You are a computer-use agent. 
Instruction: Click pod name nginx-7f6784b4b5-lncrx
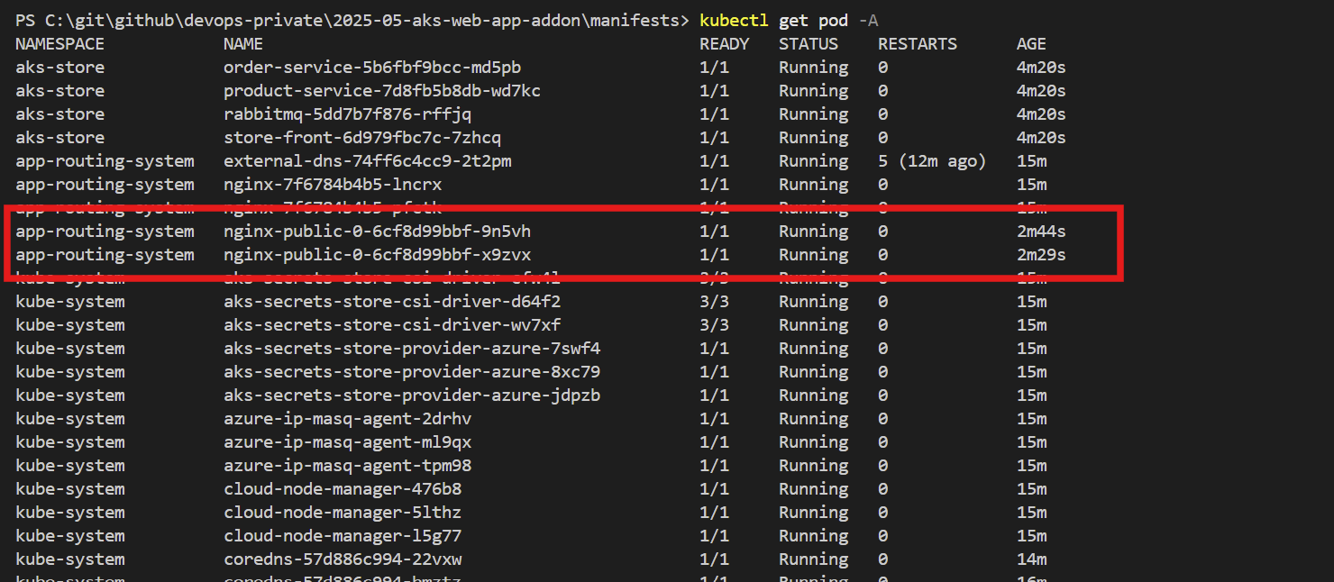(333, 185)
